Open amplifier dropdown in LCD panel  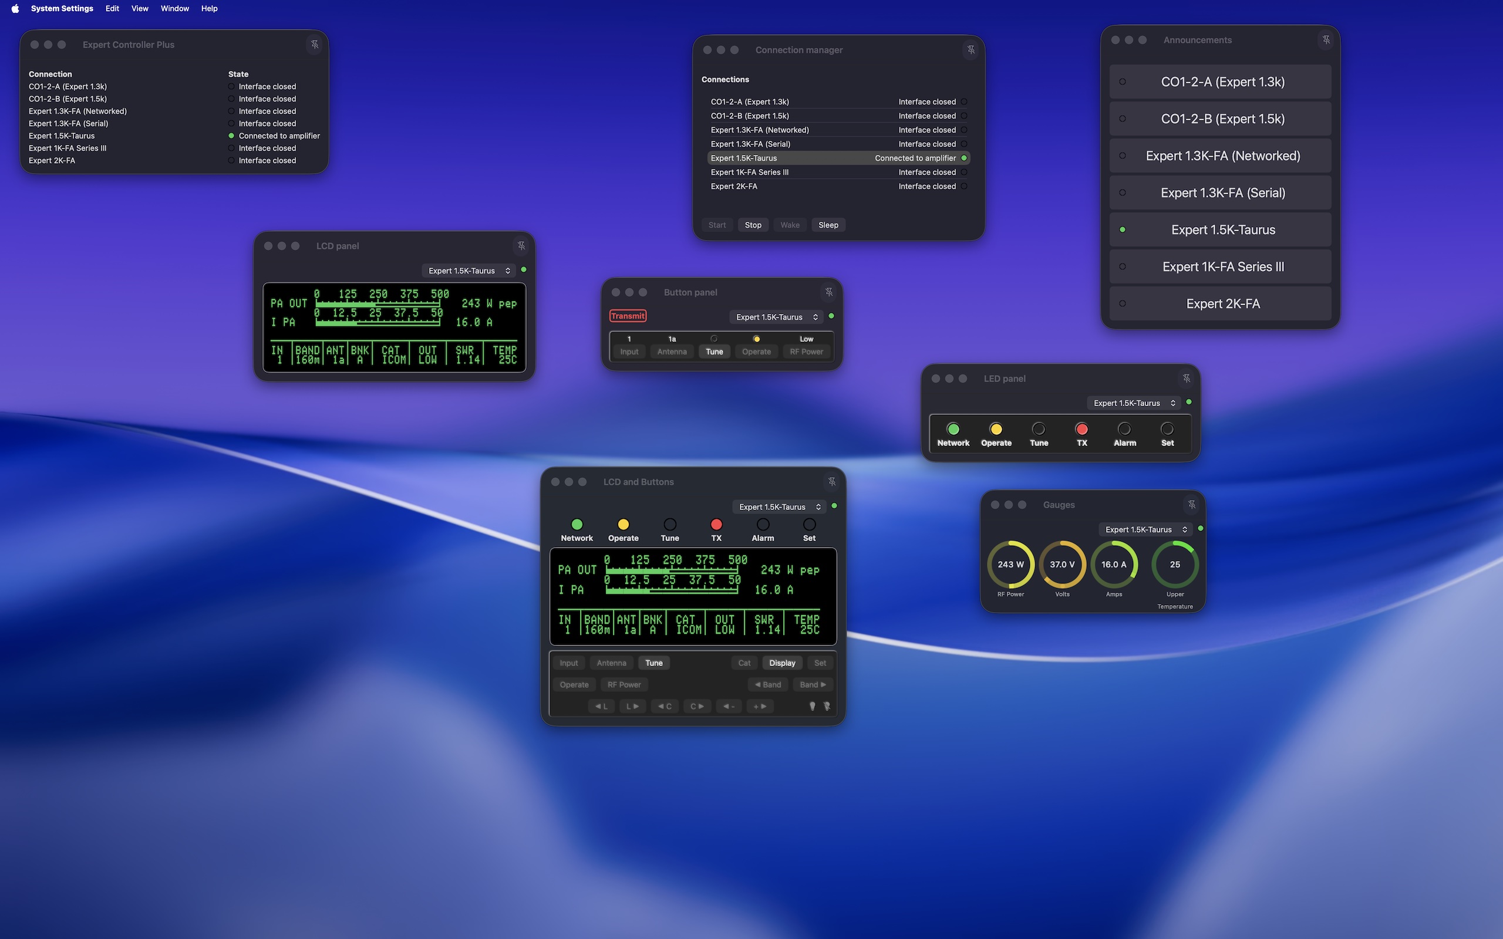(469, 271)
